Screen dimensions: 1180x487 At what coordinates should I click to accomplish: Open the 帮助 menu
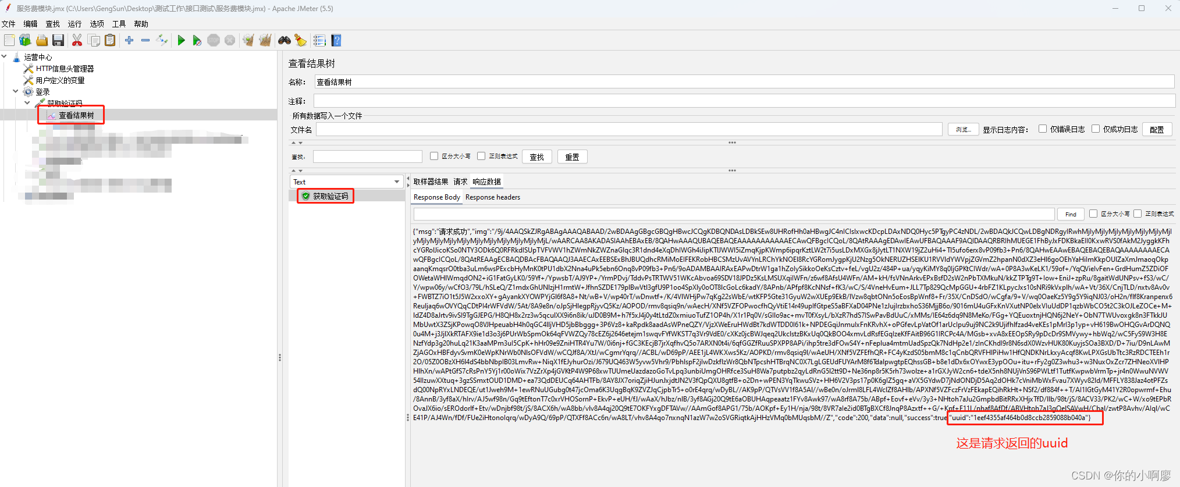point(141,24)
